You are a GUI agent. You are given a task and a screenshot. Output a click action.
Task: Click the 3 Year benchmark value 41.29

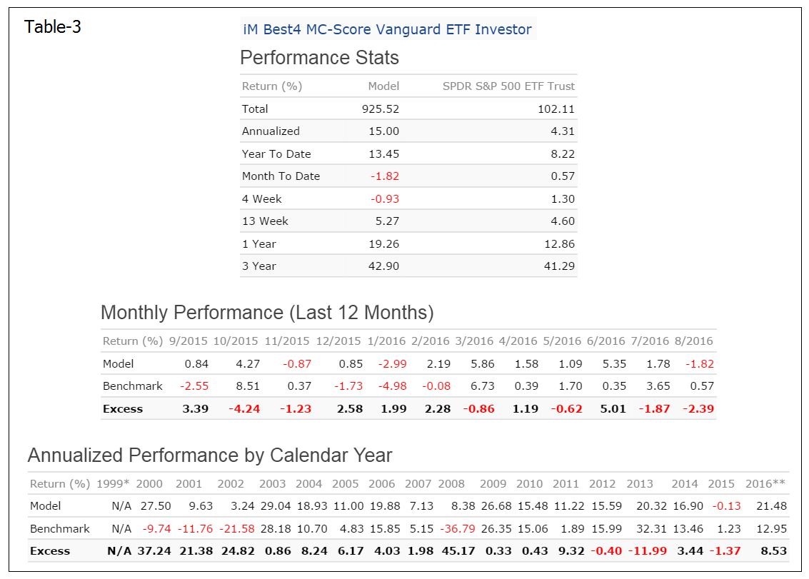(x=559, y=266)
